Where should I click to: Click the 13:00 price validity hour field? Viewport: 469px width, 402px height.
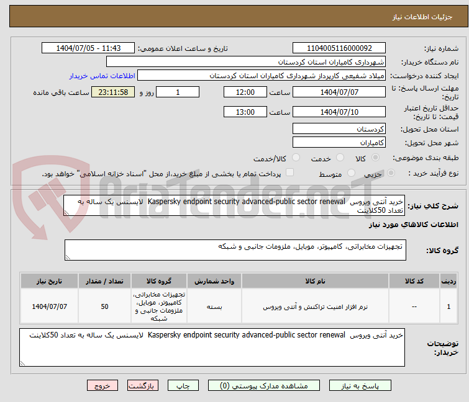[x=245, y=112]
